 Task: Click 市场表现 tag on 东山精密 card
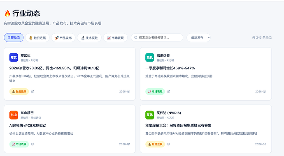pyautogui.click(x=19, y=144)
